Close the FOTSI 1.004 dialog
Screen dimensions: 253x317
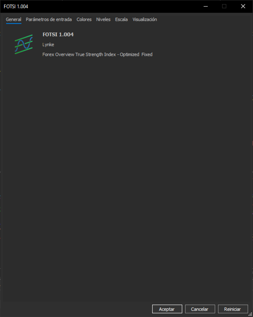click(243, 7)
